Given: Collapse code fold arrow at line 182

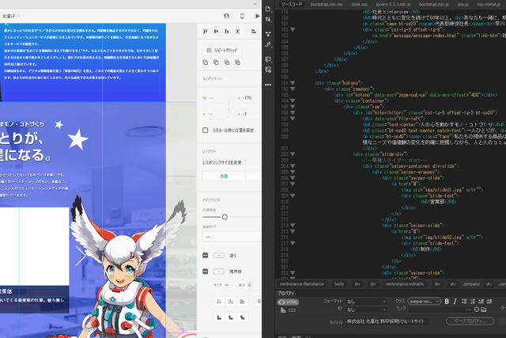Looking at the screenshot, I should [293, 29].
